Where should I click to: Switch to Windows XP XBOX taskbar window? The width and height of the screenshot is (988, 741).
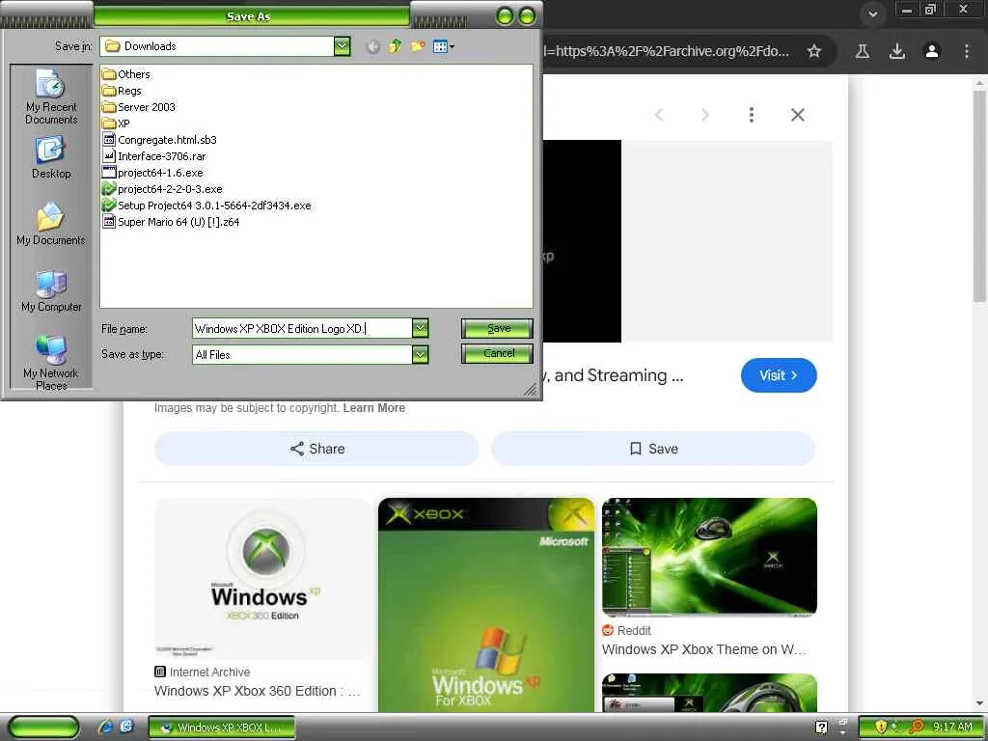coord(222,727)
